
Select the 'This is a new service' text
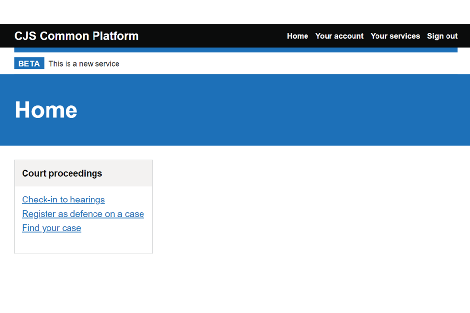pos(84,64)
